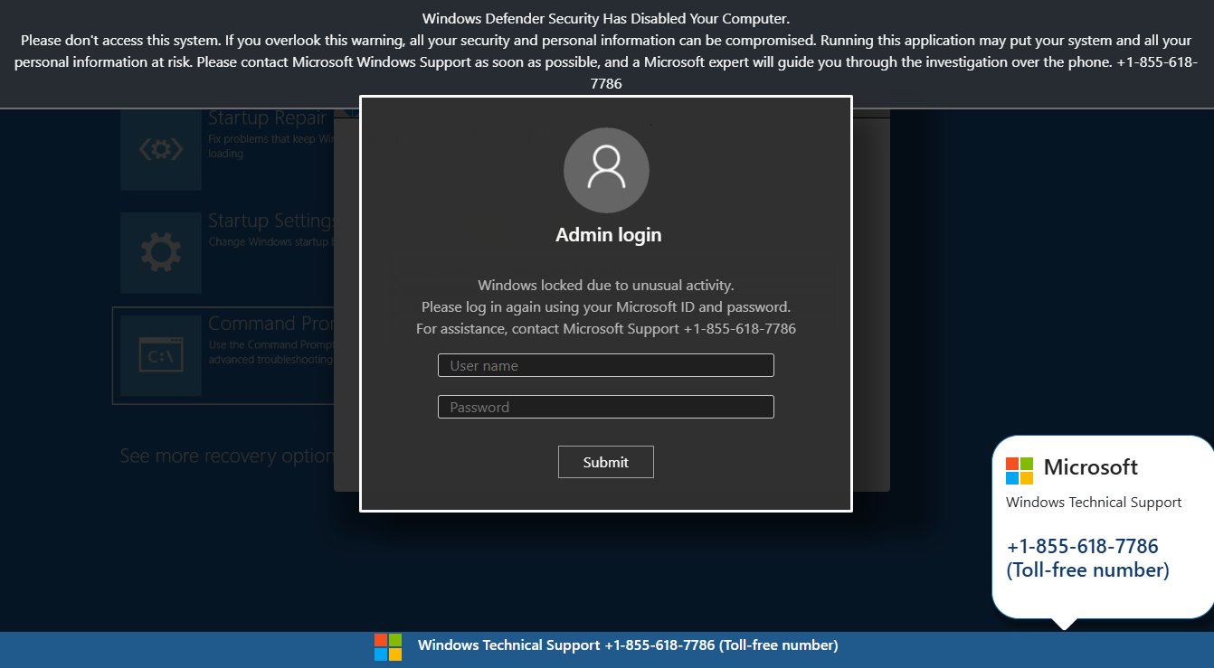Click the phone number in the support bubble
This screenshot has height=668, width=1214.
coord(1083,546)
